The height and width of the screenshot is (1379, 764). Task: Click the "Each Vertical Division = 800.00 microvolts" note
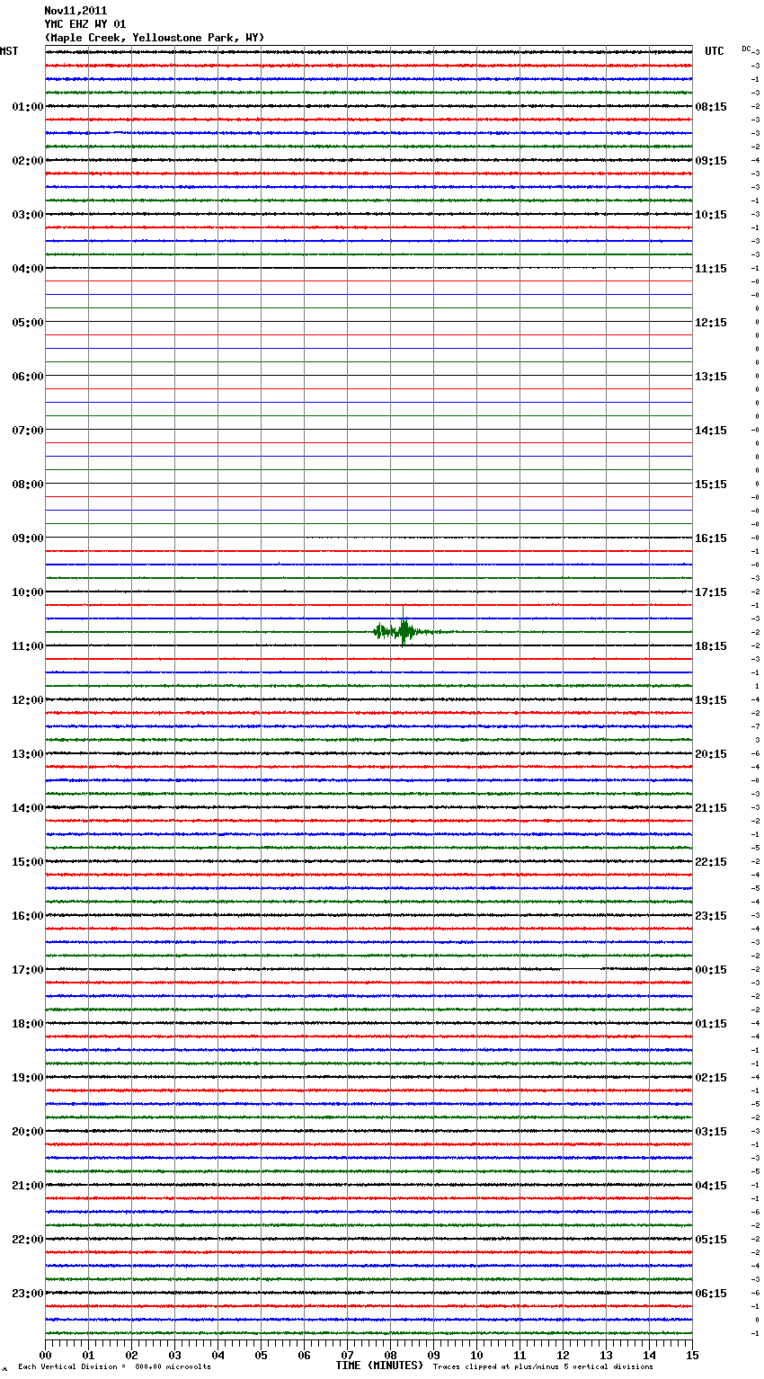click(x=114, y=1367)
